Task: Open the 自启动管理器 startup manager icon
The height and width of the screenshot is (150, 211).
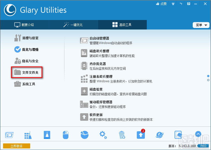Action: tap(84, 40)
